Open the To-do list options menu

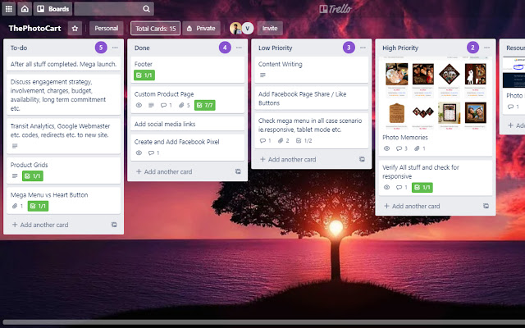pyautogui.click(x=115, y=48)
